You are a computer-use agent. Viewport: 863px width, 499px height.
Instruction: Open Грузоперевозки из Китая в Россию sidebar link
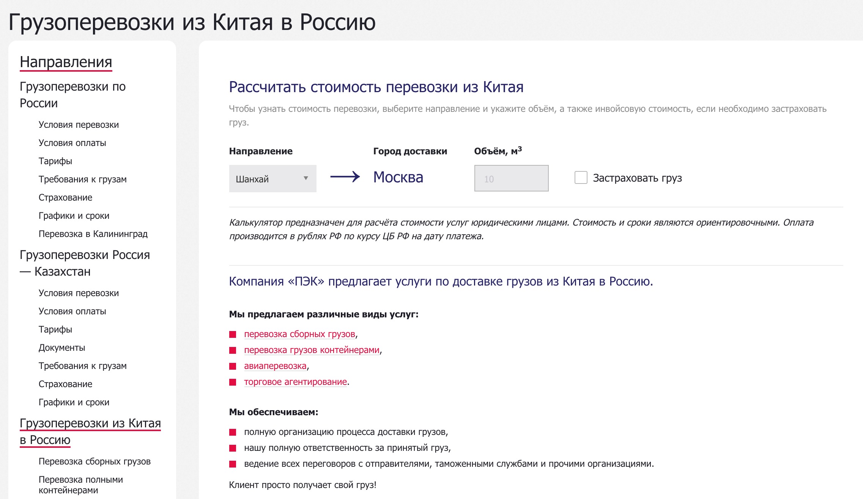[x=90, y=432]
